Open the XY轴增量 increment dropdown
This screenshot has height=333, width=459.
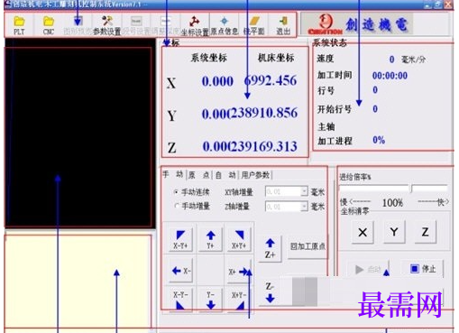point(304,191)
